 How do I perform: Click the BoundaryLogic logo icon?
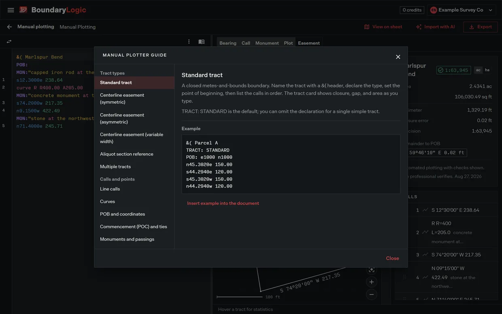(23, 10)
